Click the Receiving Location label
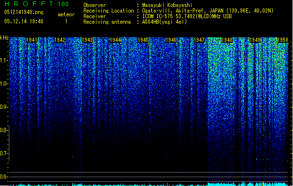 click(x=109, y=11)
